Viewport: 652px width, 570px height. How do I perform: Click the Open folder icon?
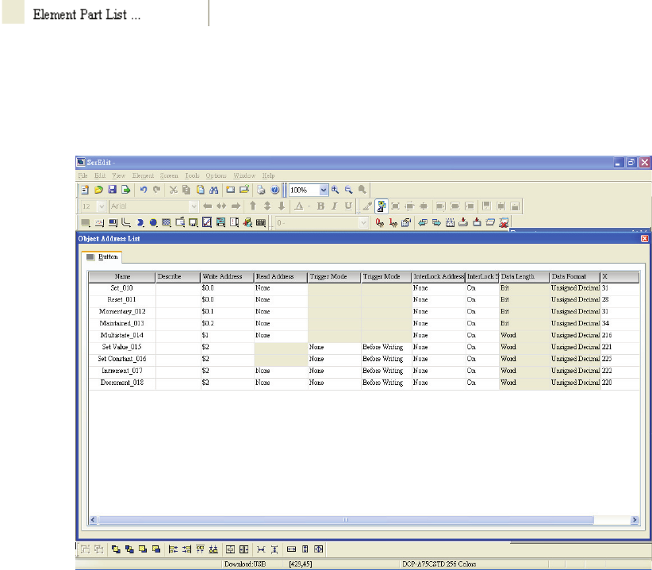click(x=99, y=191)
